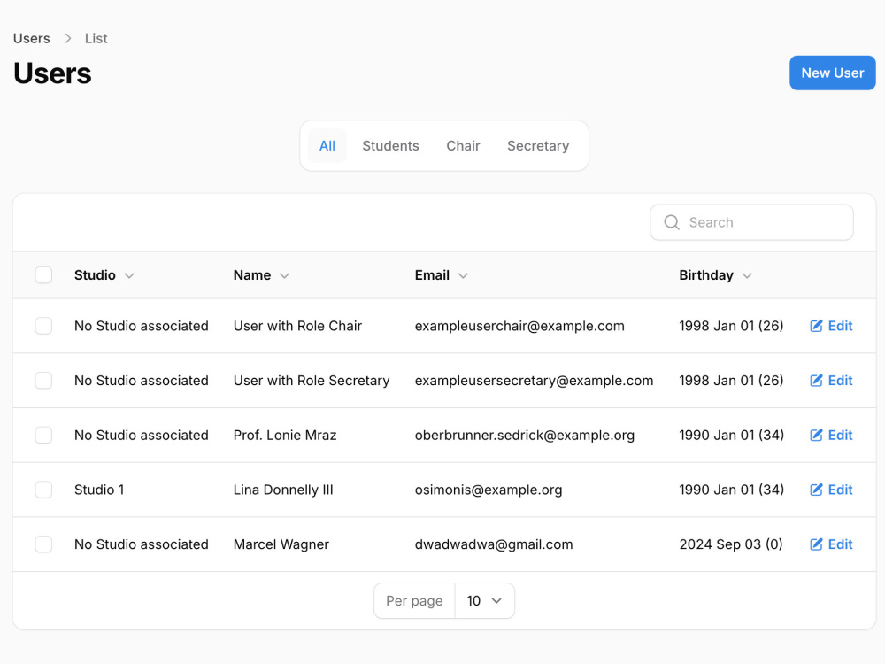Click email dwadwadwa@gmail.com
The height and width of the screenshot is (664, 885).
[494, 544]
